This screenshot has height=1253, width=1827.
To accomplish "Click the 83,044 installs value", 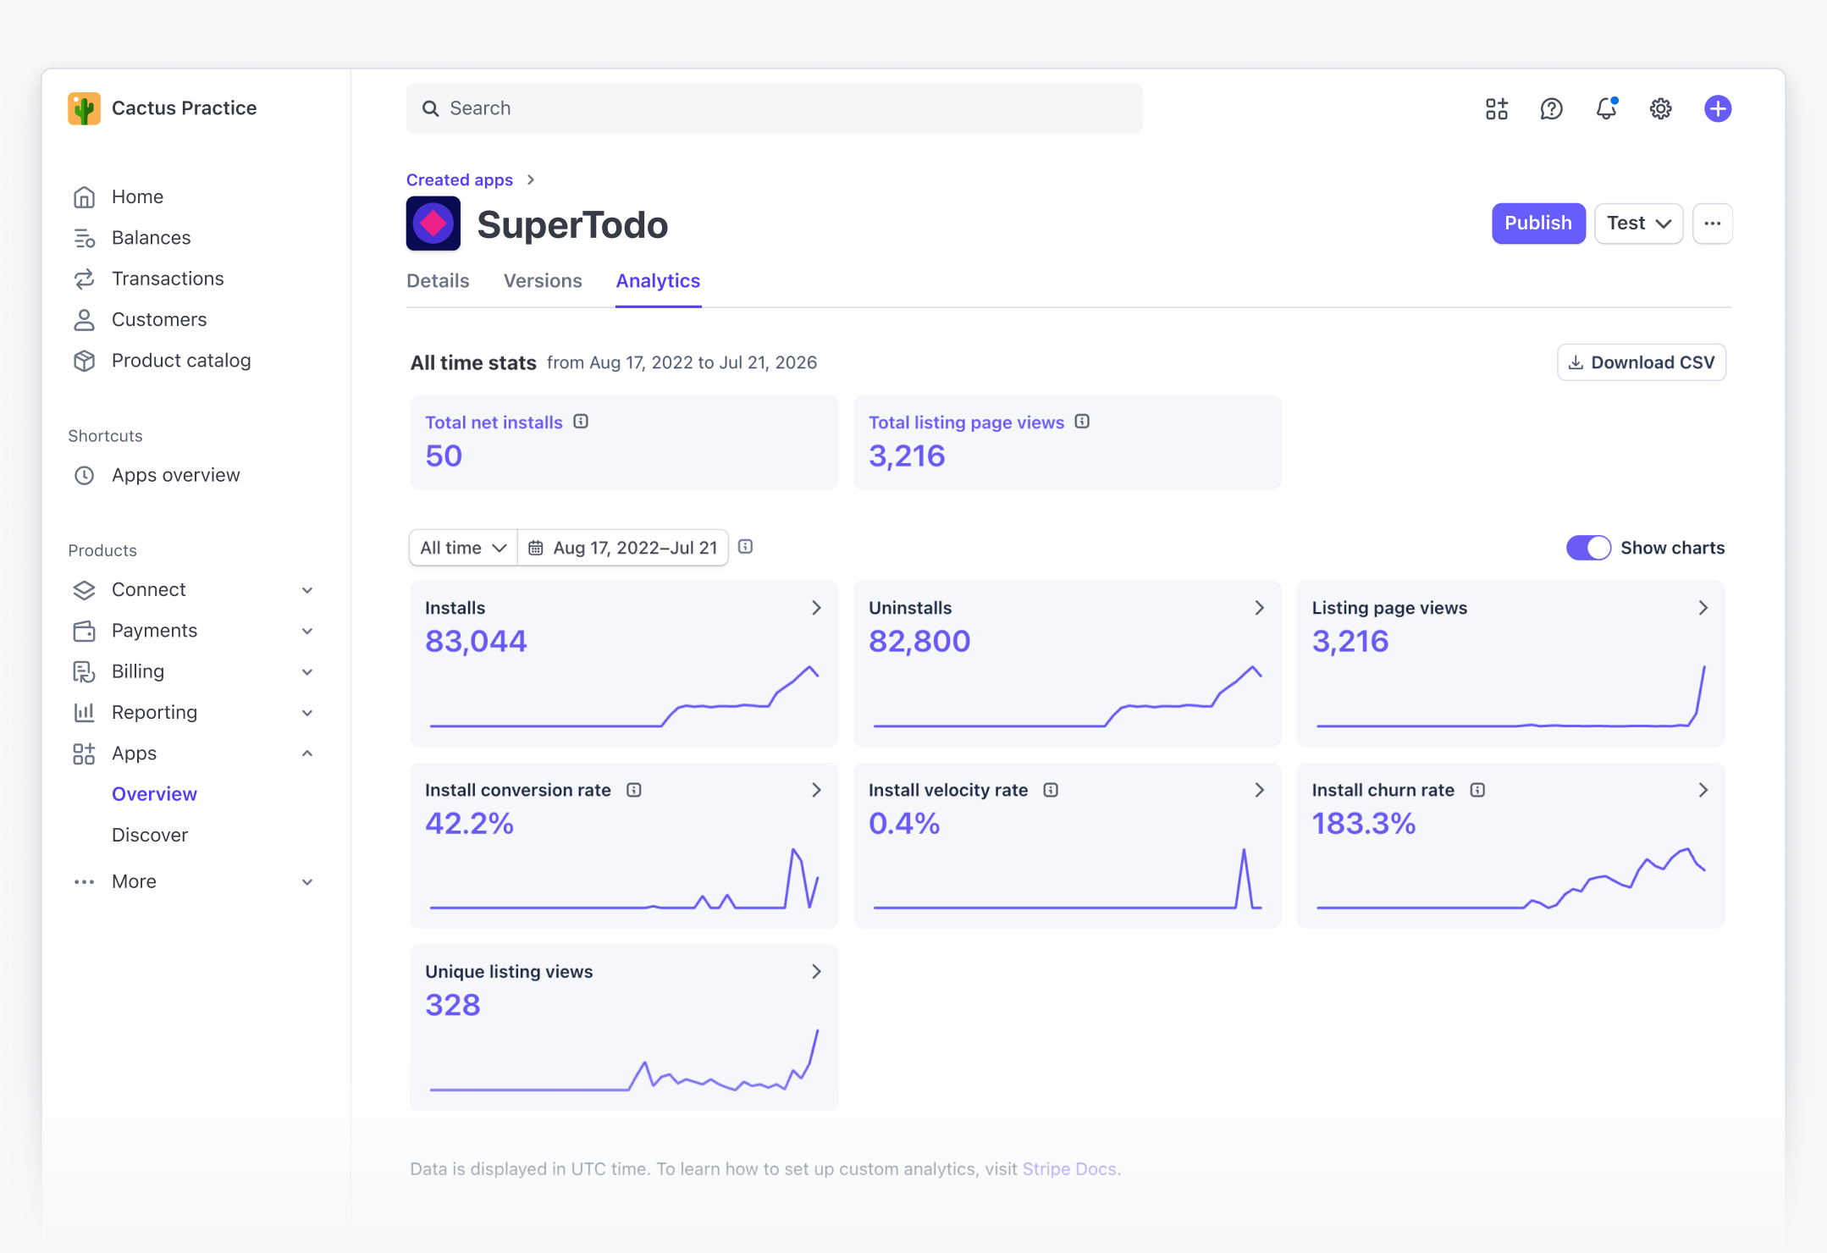I will [476, 642].
